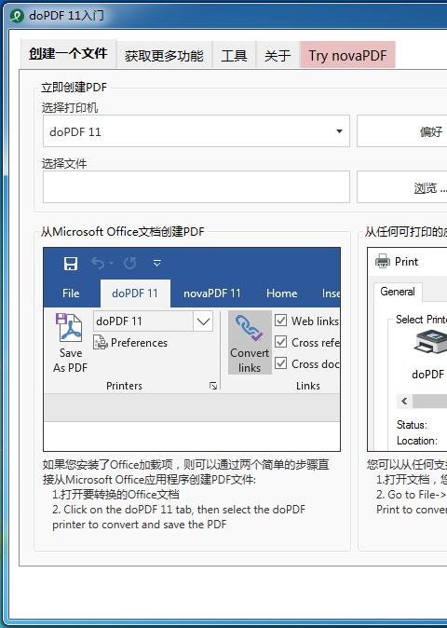The image size is (447, 628).
Task: Select the doPDF printer icon in Print preview
Action: (x=430, y=340)
